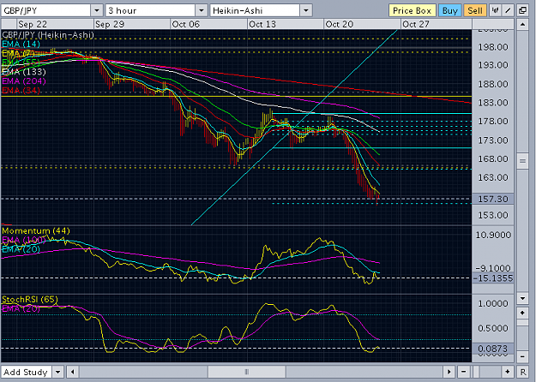536x382 pixels.
Task: Click the 168.00 price axis label
Action: pyautogui.click(x=493, y=158)
